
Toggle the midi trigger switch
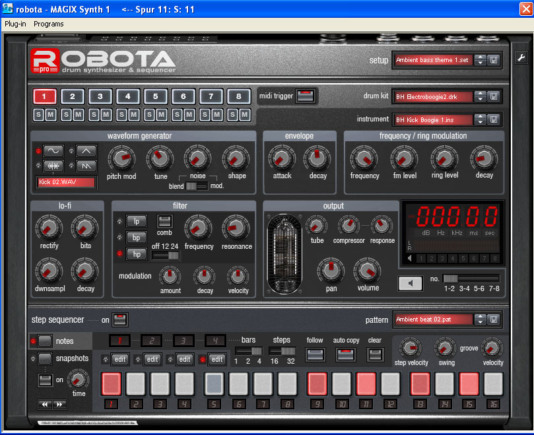point(305,96)
